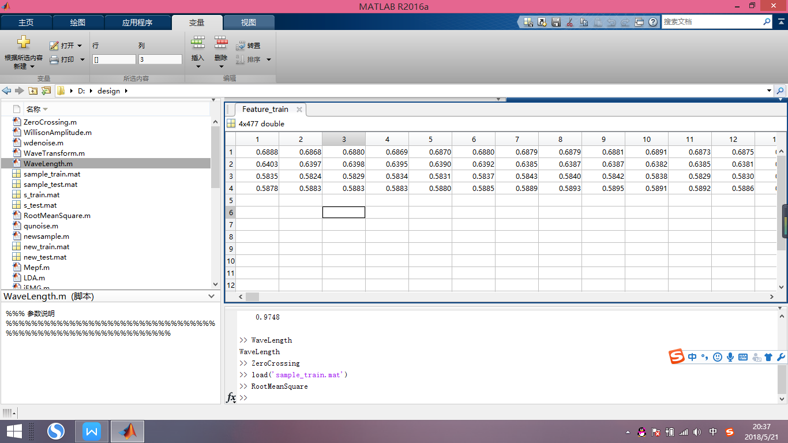Image resolution: width=788 pixels, height=443 pixels.
Task: Collapse the WaveLength.m details panel
Action: pos(212,296)
